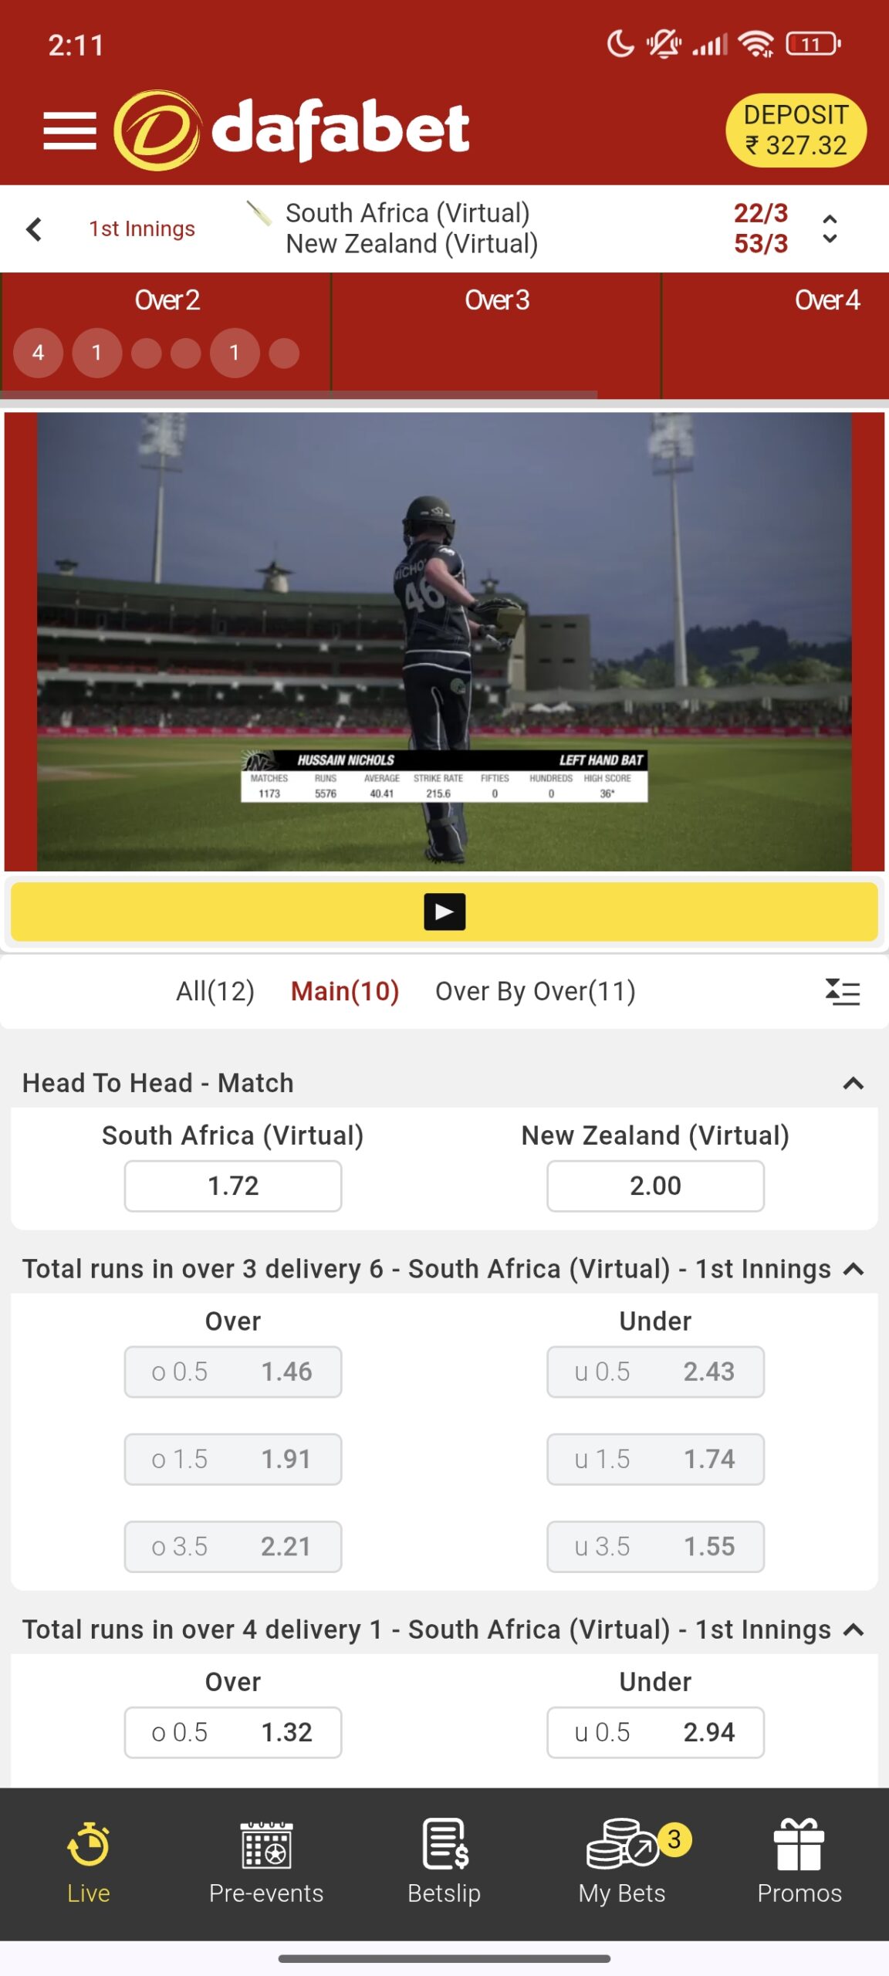Screen dimensions: 889x1976
Task: Collapse Head To Head - Match section
Action: 853,1084
